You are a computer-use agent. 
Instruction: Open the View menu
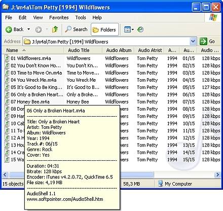click(38, 17)
